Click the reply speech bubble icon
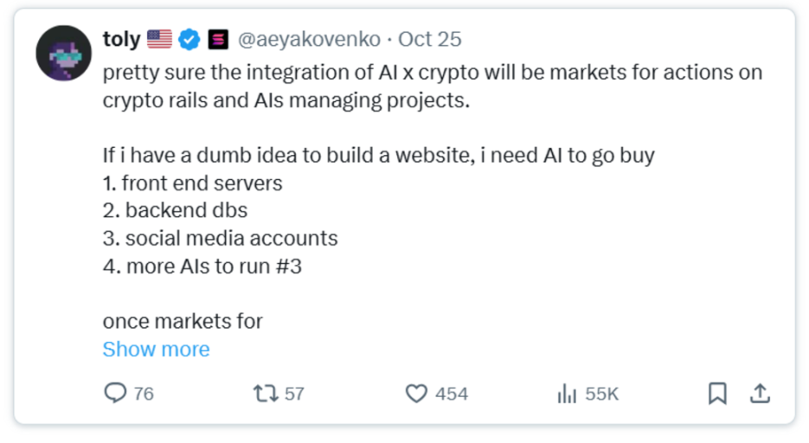 [115, 394]
